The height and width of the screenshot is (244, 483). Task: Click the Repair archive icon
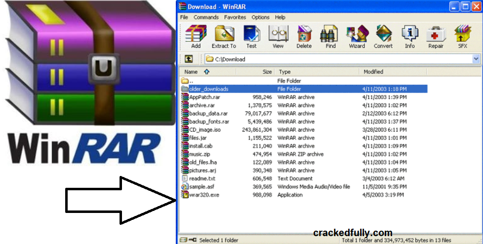pos(436,34)
